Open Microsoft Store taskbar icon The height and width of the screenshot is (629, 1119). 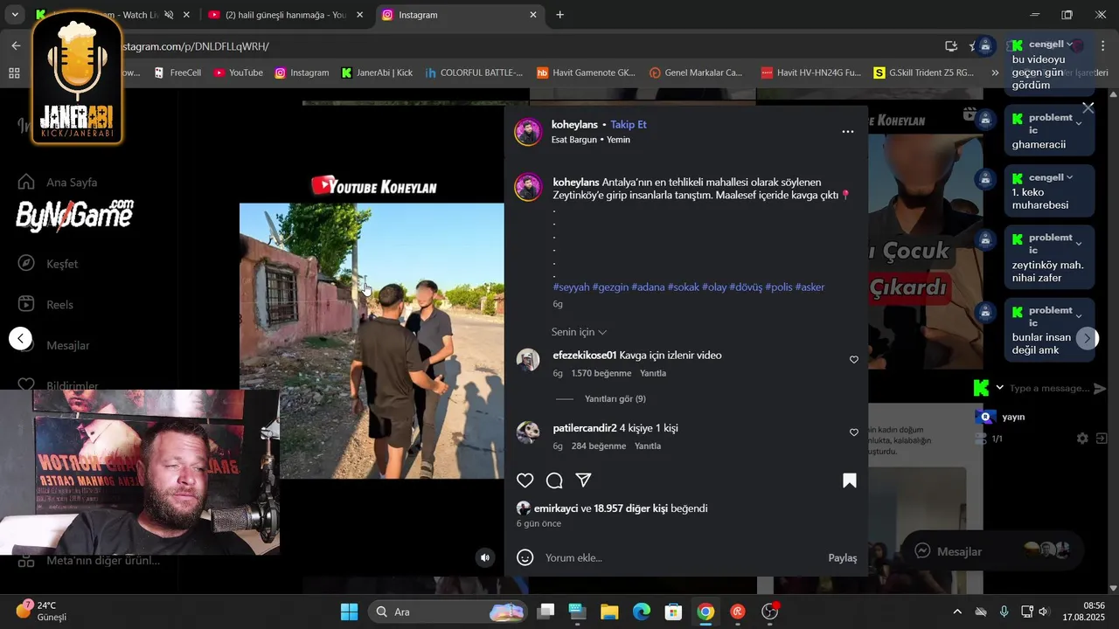(x=673, y=612)
